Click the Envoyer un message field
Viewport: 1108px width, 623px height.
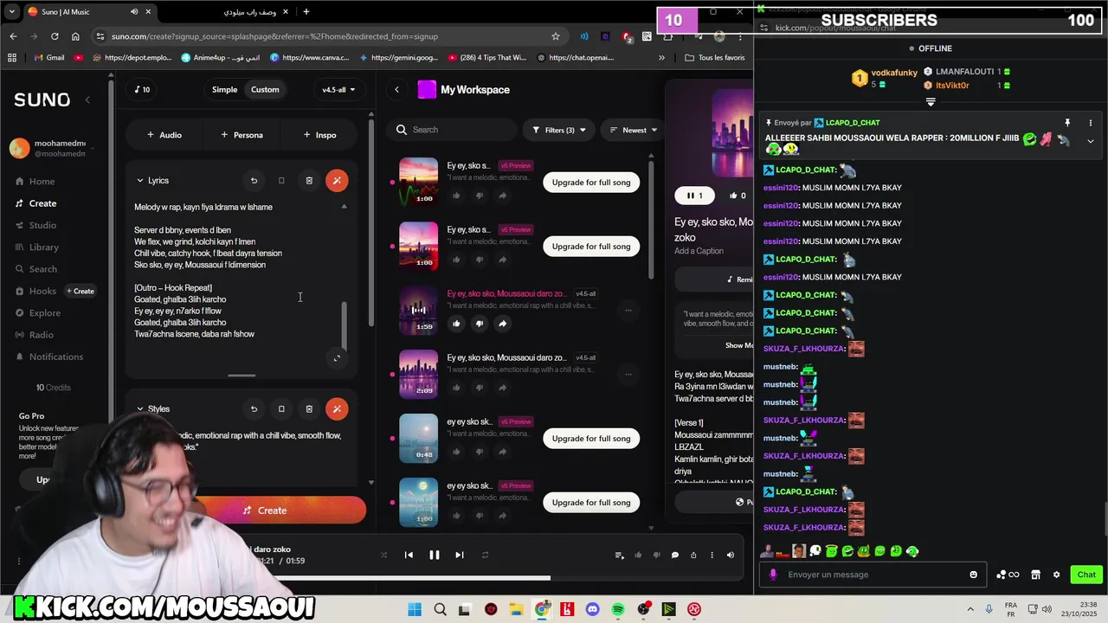click(x=873, y=575)
